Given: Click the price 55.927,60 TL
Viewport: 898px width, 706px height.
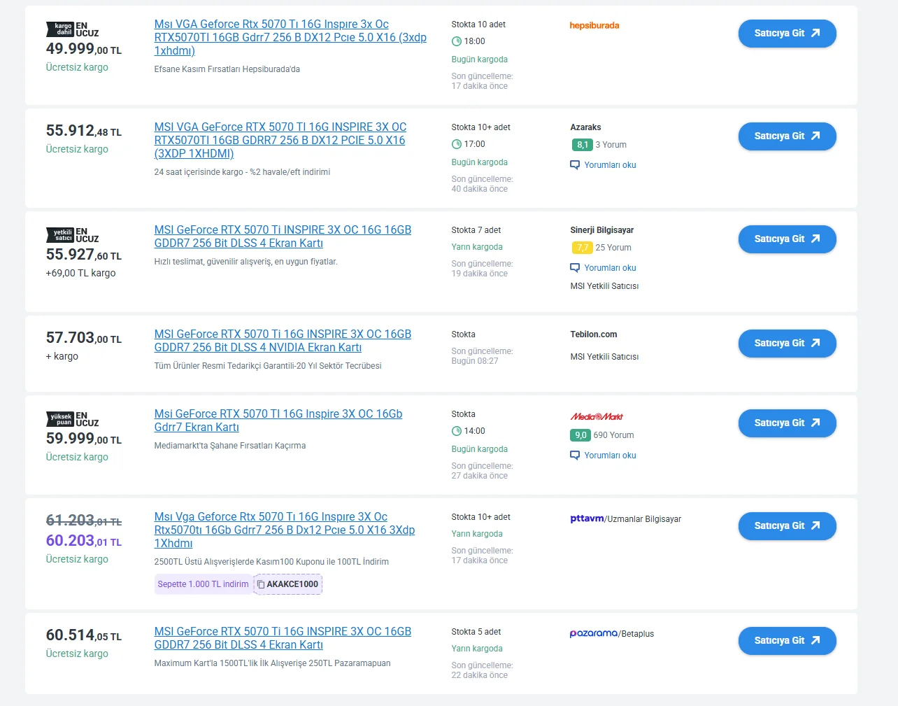Looking at the screenshot, I should (84, 255).
